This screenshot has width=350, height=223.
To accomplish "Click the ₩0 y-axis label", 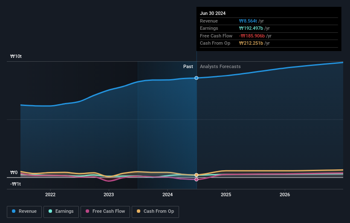I will click(x=14, y=173).
